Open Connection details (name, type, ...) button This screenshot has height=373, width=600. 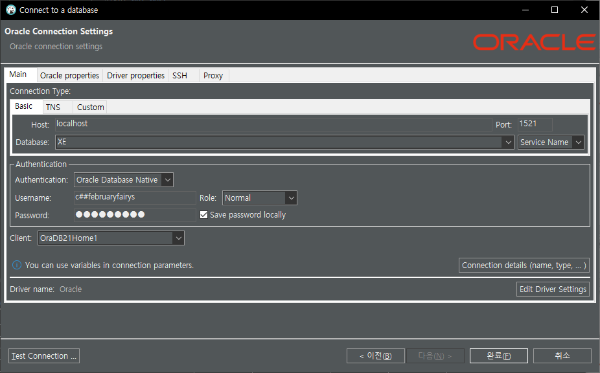(x=524, y=265)
